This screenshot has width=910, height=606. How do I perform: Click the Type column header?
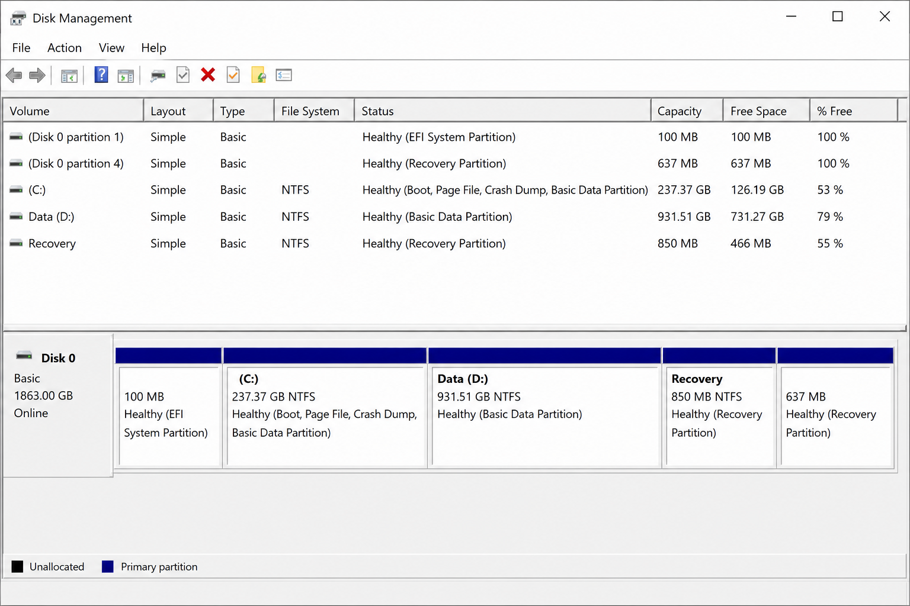pyautogui.click(x=244, y=111)
